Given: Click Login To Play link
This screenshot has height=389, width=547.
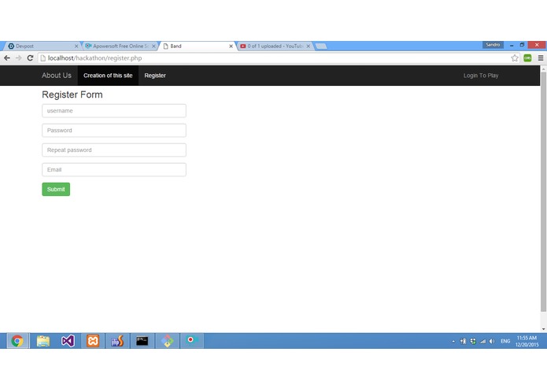Looking at the screenshot, I should tap(481, 76).
